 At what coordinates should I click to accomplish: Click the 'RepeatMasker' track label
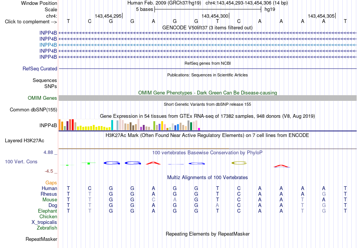[41, 239]
